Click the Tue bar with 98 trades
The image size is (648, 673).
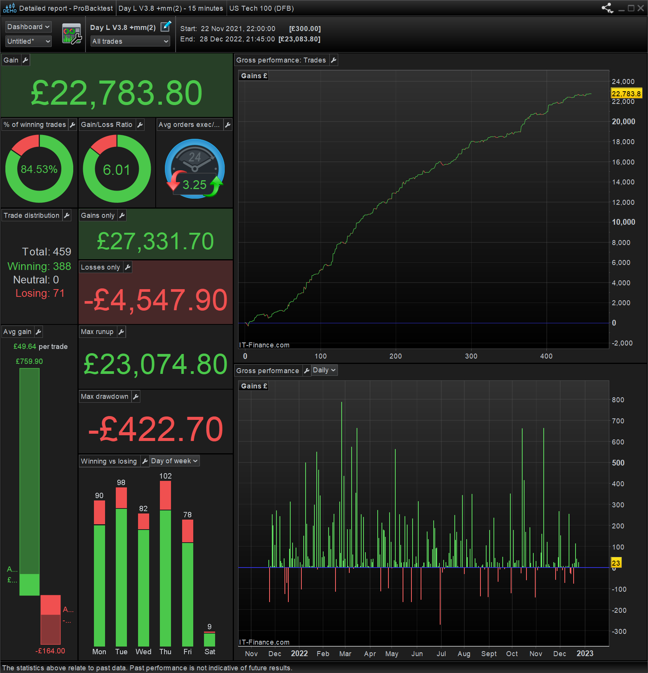coord(121,567)
